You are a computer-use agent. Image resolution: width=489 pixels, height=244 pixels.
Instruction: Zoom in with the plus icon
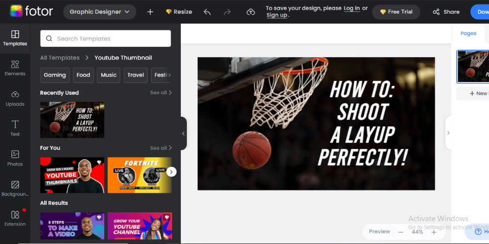[x=434, y=232]
